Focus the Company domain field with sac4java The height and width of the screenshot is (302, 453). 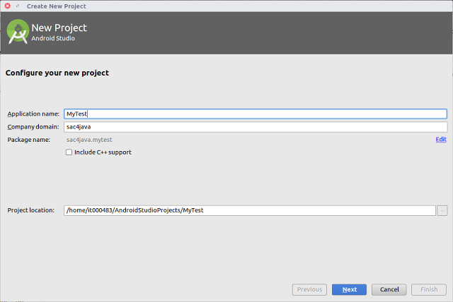(x=256, y=127)
